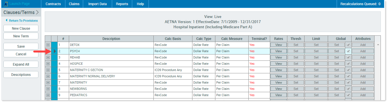Click the scrollbar up arrow
Viewport: 388px width, 103px height.
(378, 45)
